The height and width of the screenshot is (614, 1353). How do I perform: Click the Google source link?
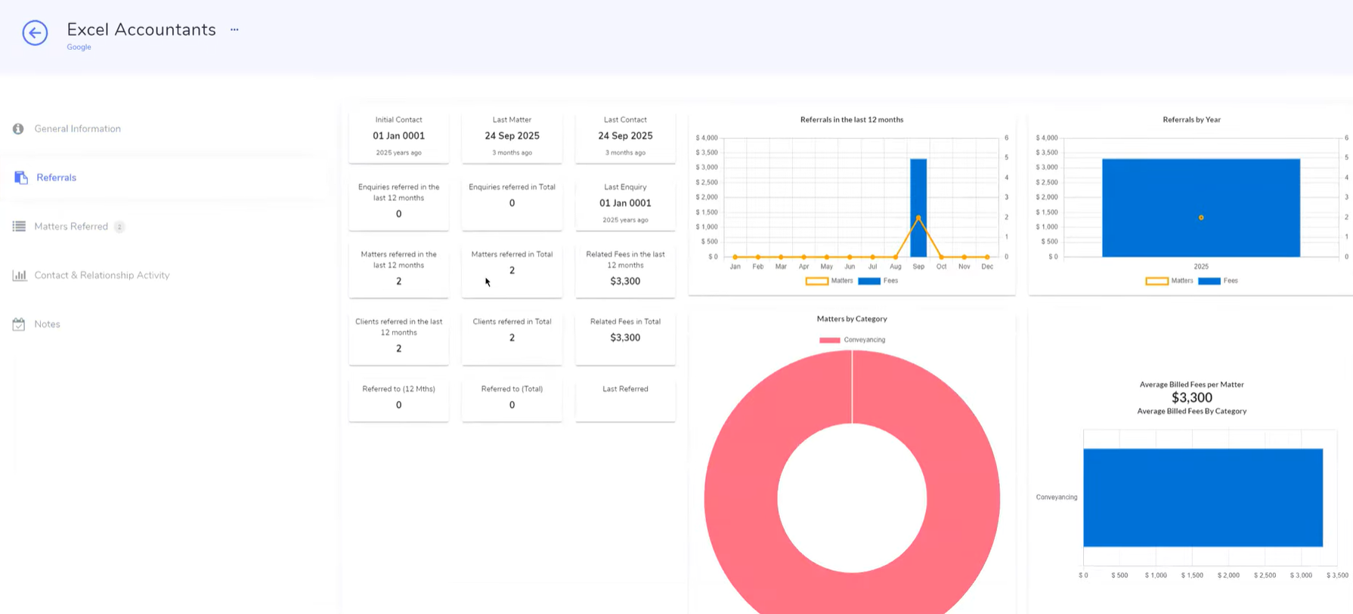pos(79,47)
